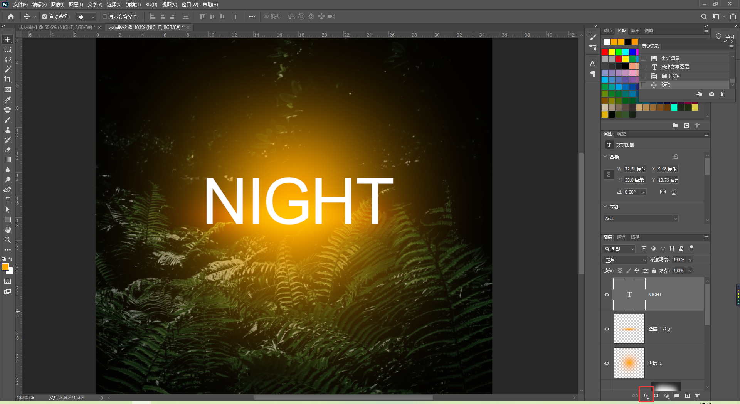Open the 渐变 panel tab
740x404 pixels.
pos(635,30)
